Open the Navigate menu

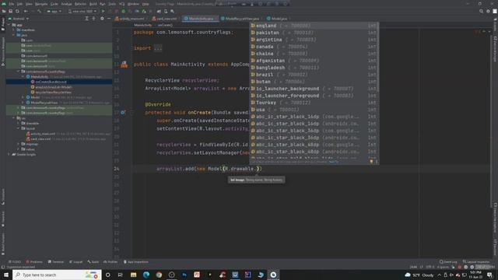pyautogui.click(x=41, y=4)
